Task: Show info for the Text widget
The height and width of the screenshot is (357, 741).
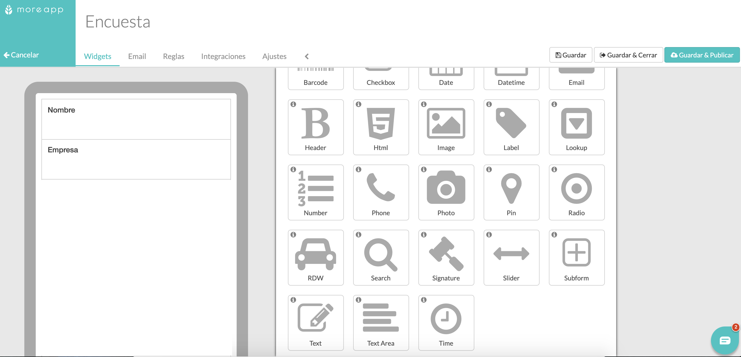Action: 293,300
